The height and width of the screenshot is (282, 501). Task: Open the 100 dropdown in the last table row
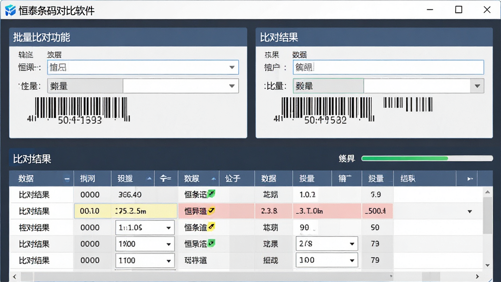(x=352, y=260)
